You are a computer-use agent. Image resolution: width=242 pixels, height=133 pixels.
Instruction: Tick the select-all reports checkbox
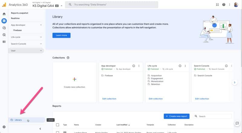57,125
